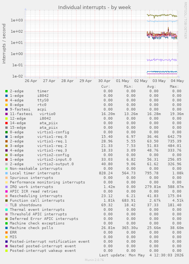
Task: Click the purple 11-fasteoi virtio0 legend swatch
Action: tap(6, 114)
